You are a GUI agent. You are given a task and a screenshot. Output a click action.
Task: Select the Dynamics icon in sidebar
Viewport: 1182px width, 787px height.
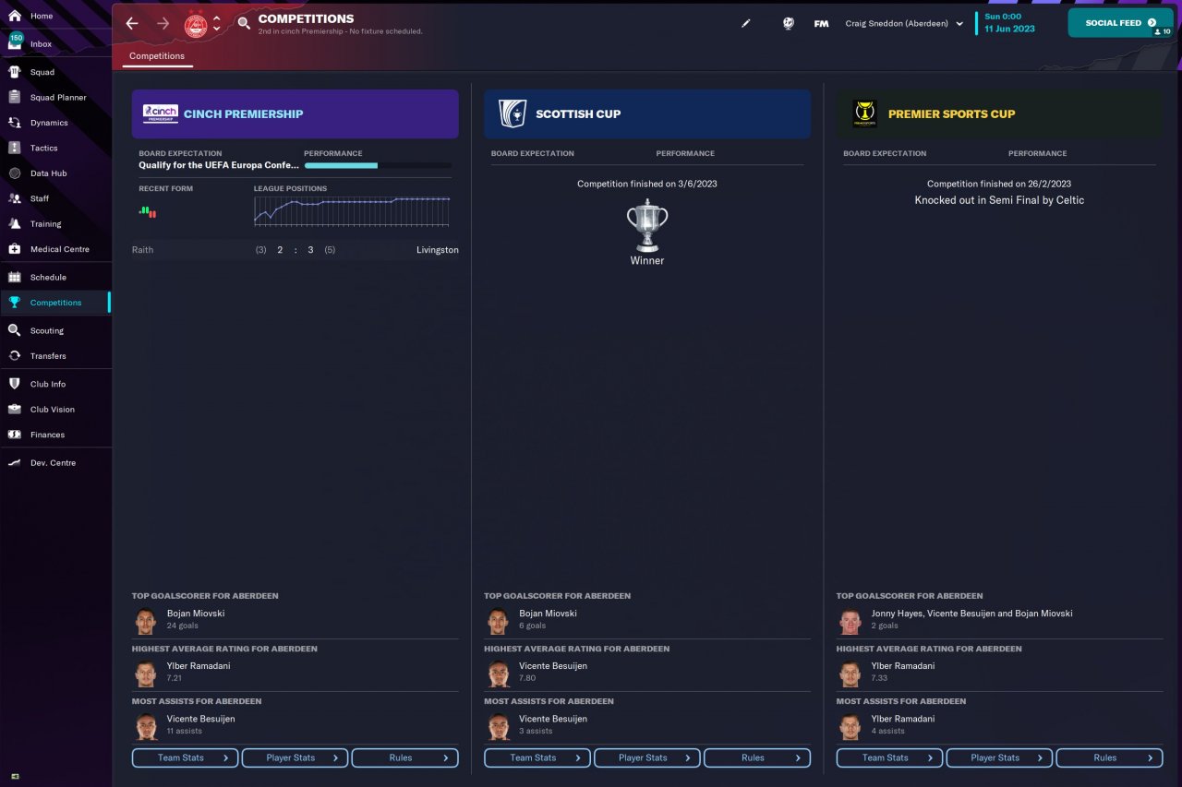point(15,123)
